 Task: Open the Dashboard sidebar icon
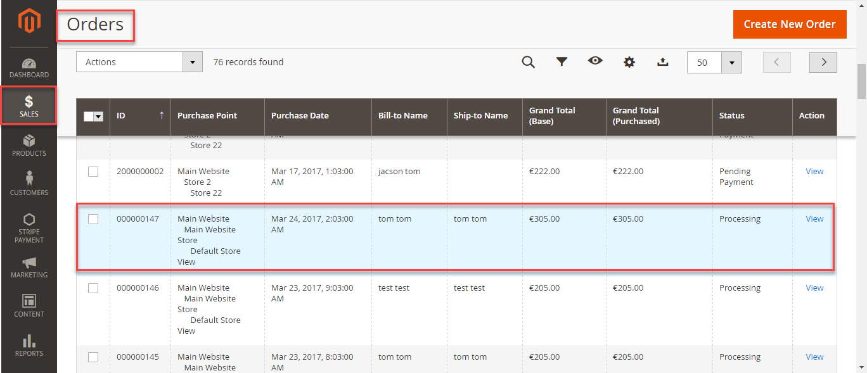pos(29,68)
